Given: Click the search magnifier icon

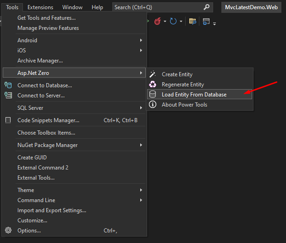Looking at the screenshot, I should (206, 7).
